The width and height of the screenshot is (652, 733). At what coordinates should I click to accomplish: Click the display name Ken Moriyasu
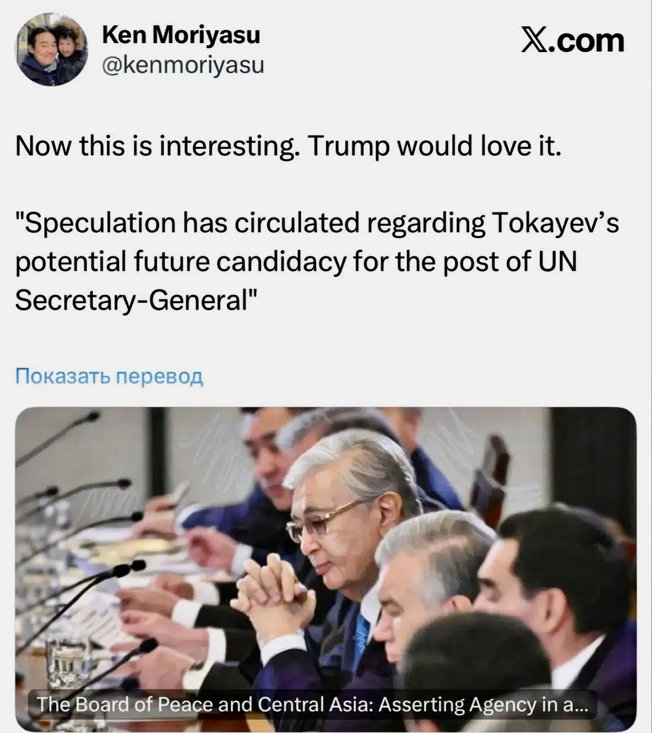(x=181, y=36)
